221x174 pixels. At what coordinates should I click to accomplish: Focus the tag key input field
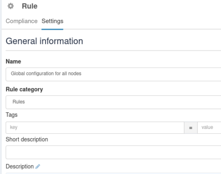click(x=95, y=127)
